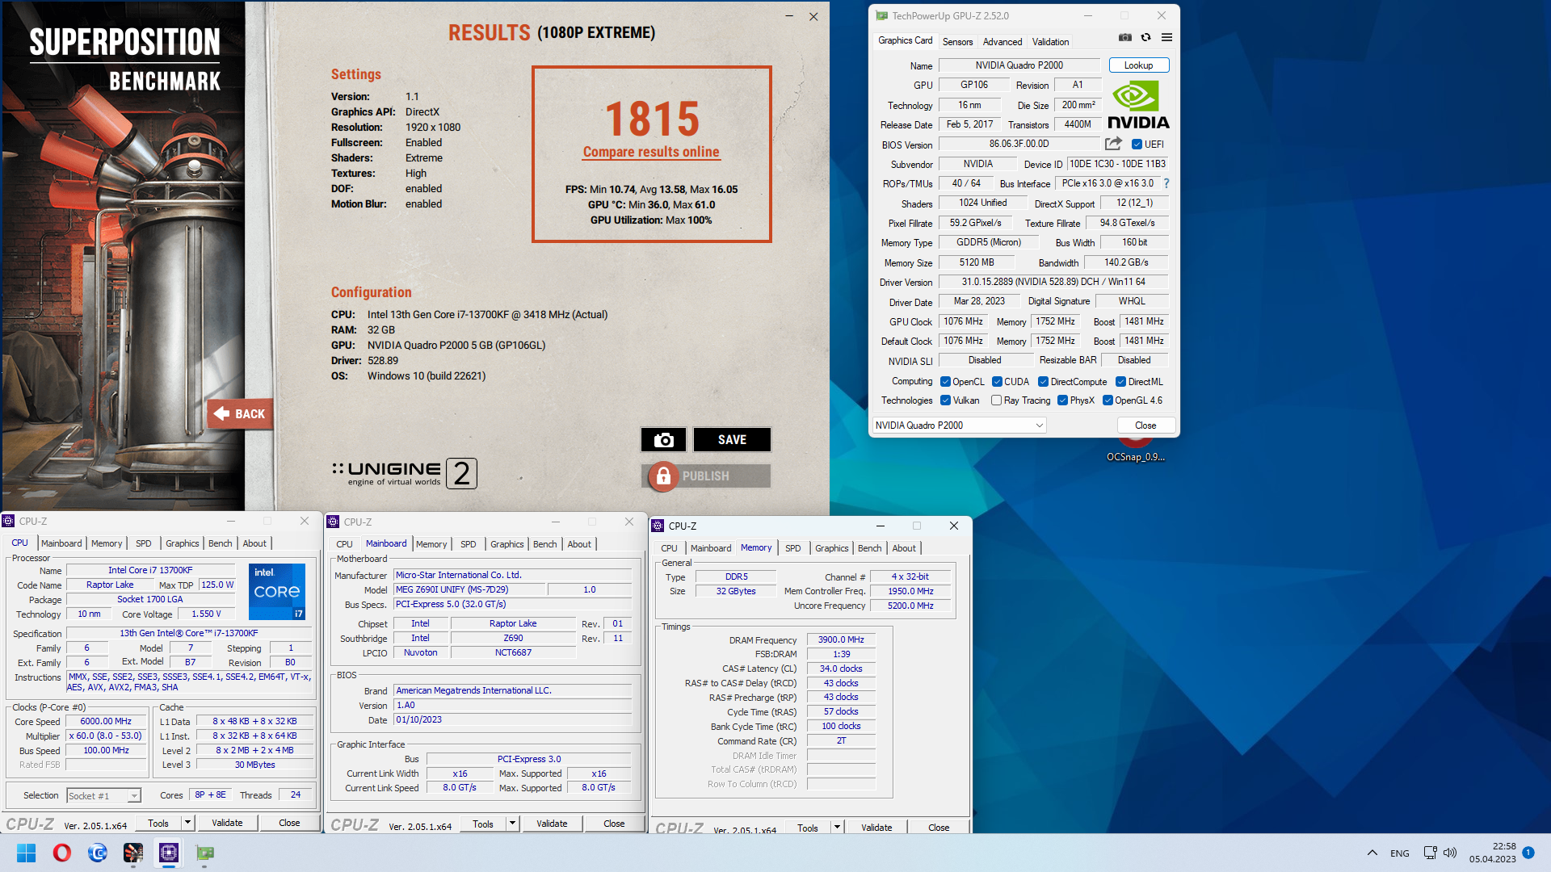
Task: Toggle the Ray Tracing checkbox
Action: pyautogui.click(x=996, y=400)
